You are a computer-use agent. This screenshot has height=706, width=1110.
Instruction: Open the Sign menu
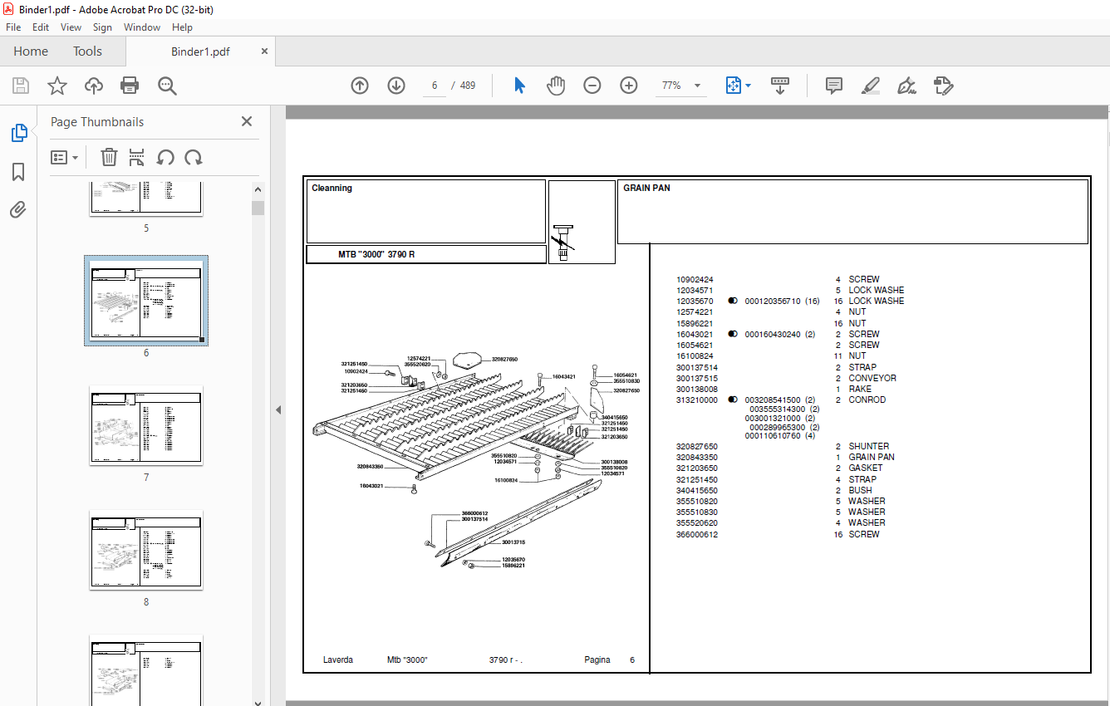coord(102,27)
